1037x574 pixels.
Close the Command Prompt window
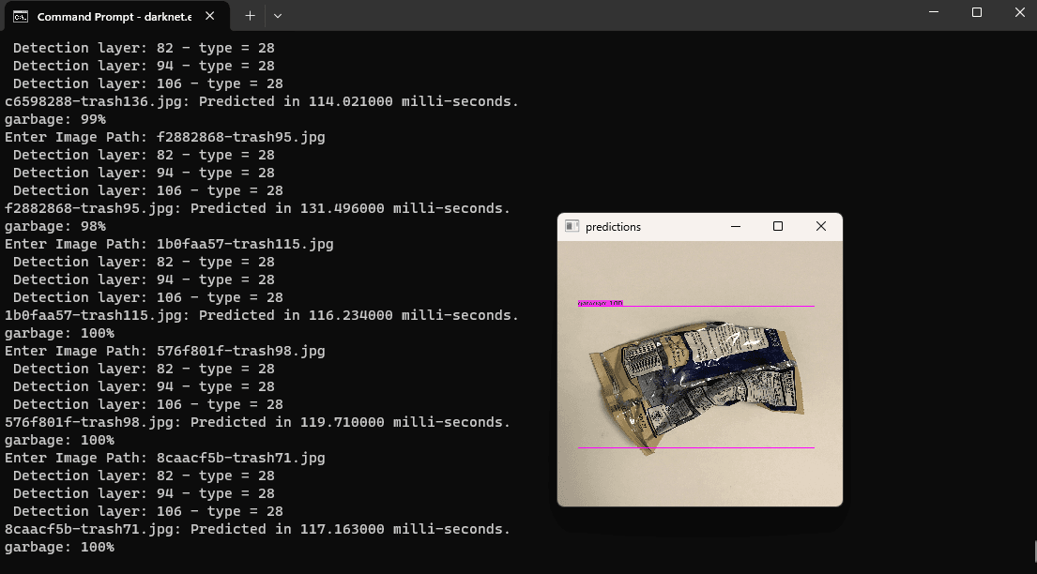point(1019,12)
